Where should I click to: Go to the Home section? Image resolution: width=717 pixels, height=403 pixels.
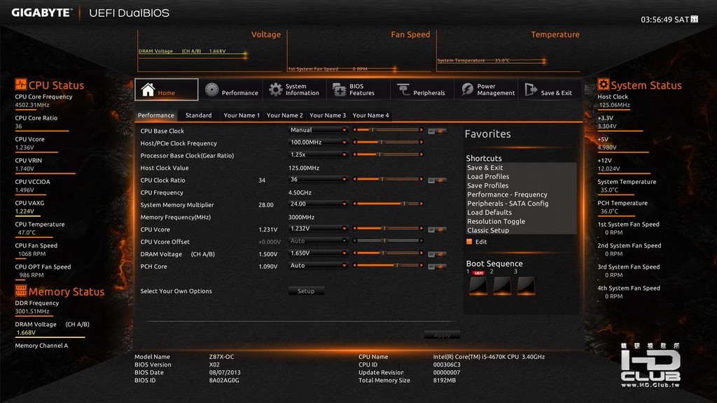[167, 90]
